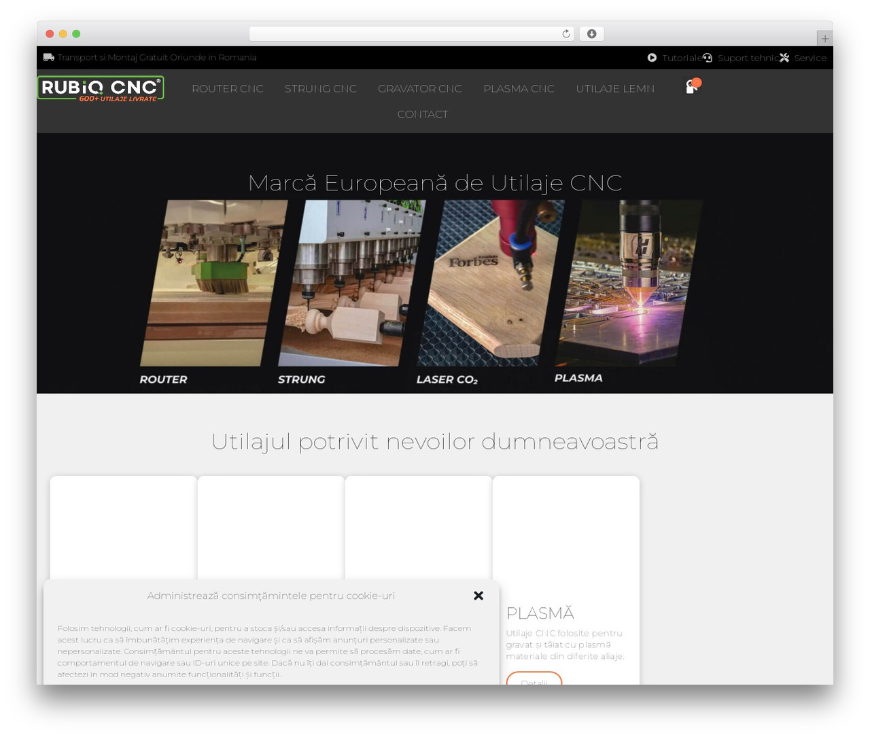The height and width of the screenshot is (737, 870).
Task: Click the delivery truck icon
Action: pyautogui.click(x=48, y=57)
